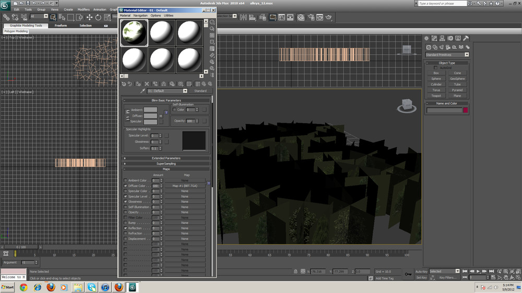Click the Get Material icon in Material Editor
This screenshot has height=293, width=522.
pos(124,83)
